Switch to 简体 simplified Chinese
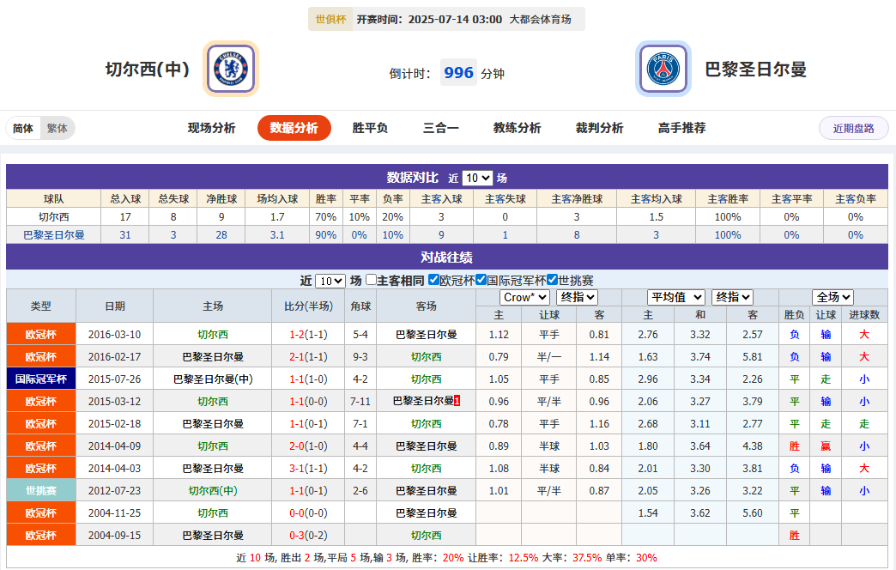The height and width of the screenshot is (570, 896). [23, 128]
